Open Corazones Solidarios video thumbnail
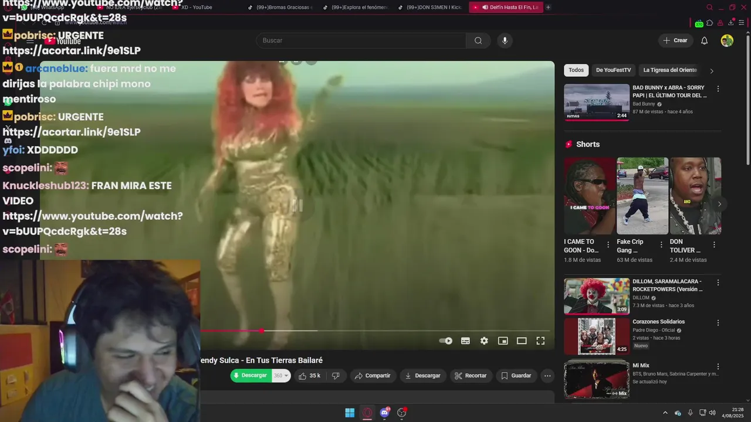 596,336
